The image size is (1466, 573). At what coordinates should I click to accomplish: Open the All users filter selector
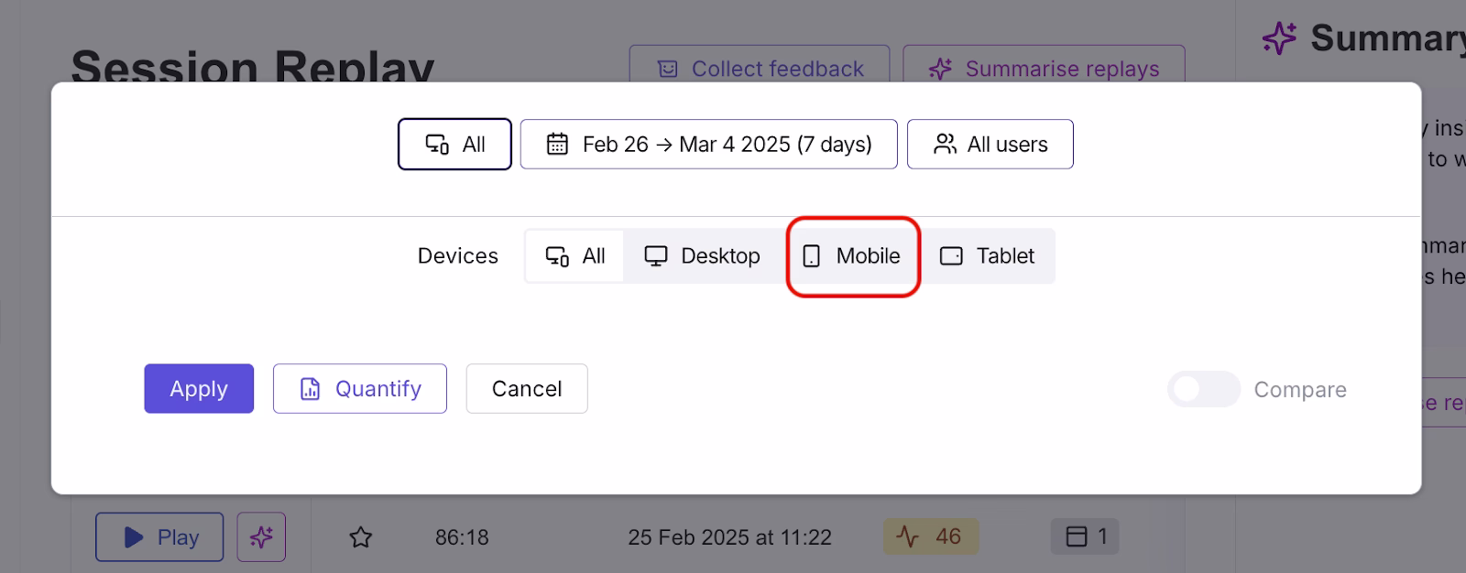pos(990,143)
